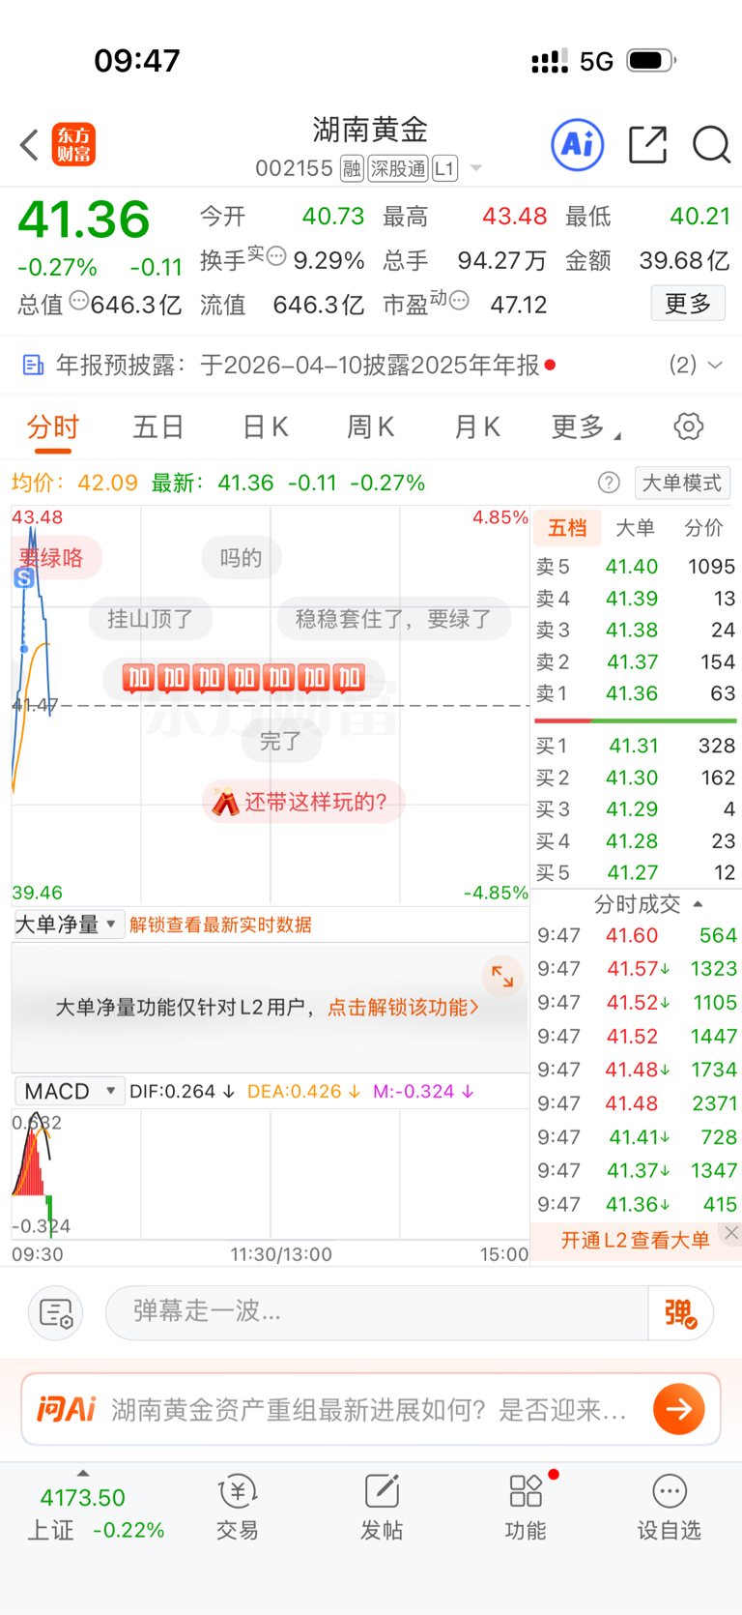This screenshot has height=1615, width=742.
Task: Submit Ai question with orange arrow
Action: click(x=678, y=1409)
